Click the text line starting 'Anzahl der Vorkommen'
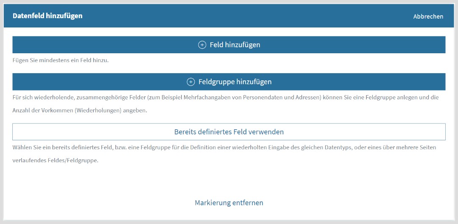458x224 pixels. [80, 111]
